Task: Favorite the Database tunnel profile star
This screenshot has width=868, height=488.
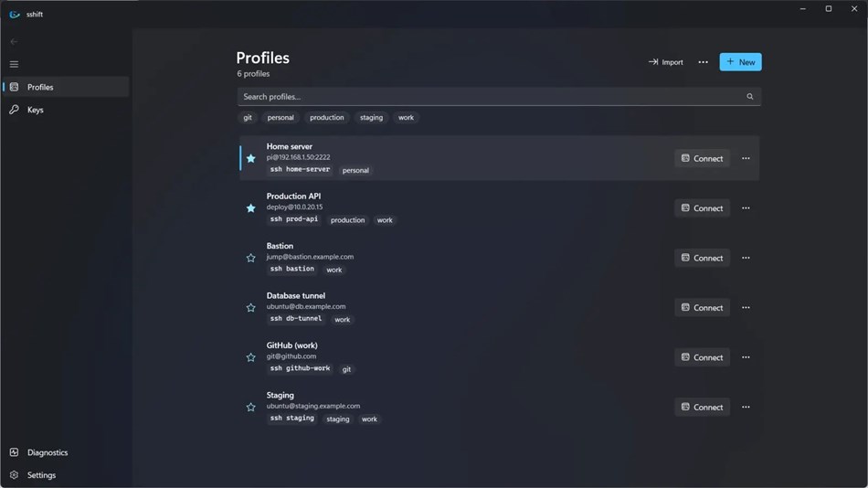Action: pos(250,307)
